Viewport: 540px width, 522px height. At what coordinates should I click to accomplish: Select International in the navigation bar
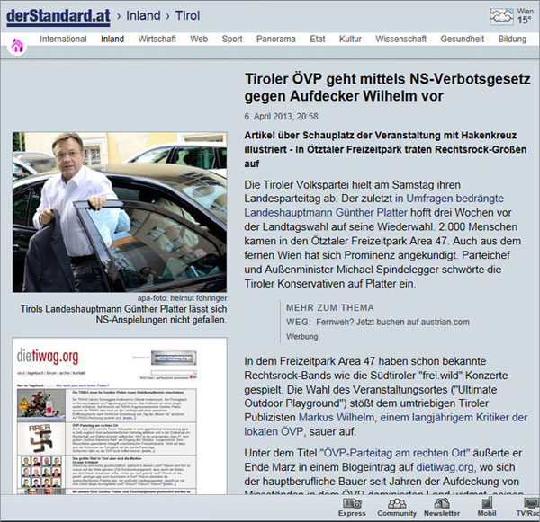[63, 39]
